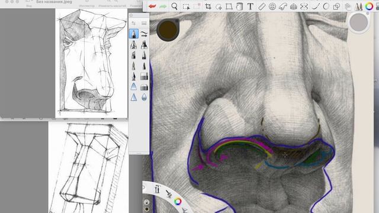Select the Crop tool
This screenshot has width=379, height=213.
point(208,7)
